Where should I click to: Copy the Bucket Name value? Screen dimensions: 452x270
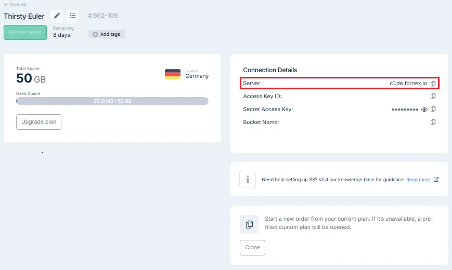coord(433,122)
